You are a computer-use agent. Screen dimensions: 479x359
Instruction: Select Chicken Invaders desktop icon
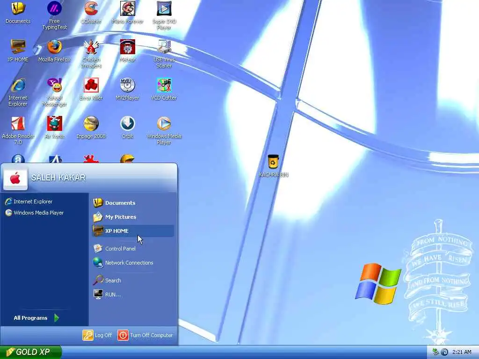91,54
